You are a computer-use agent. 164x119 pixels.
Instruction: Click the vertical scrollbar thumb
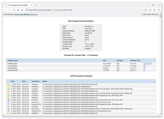coord(160,16)
